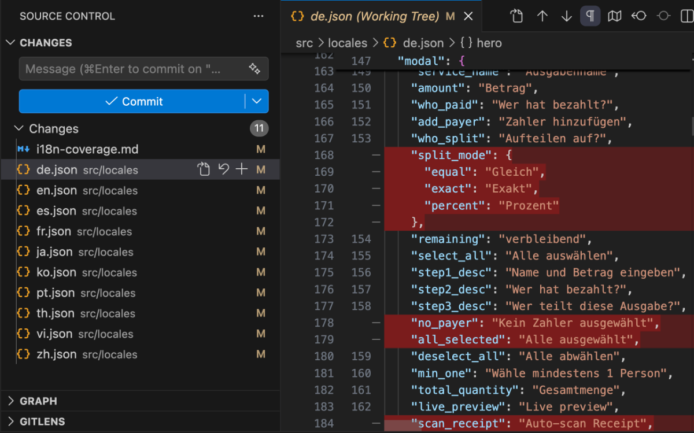Click the "deselect_all" line in editor
The height and width of the screenshot is (433, 694).
pyautogui.click(x=539, y=356)
